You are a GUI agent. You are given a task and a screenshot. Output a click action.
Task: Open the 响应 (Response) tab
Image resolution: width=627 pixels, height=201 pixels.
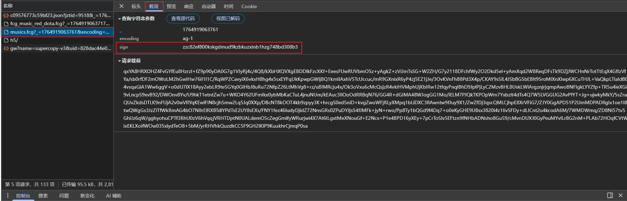[x=189, y=6]
